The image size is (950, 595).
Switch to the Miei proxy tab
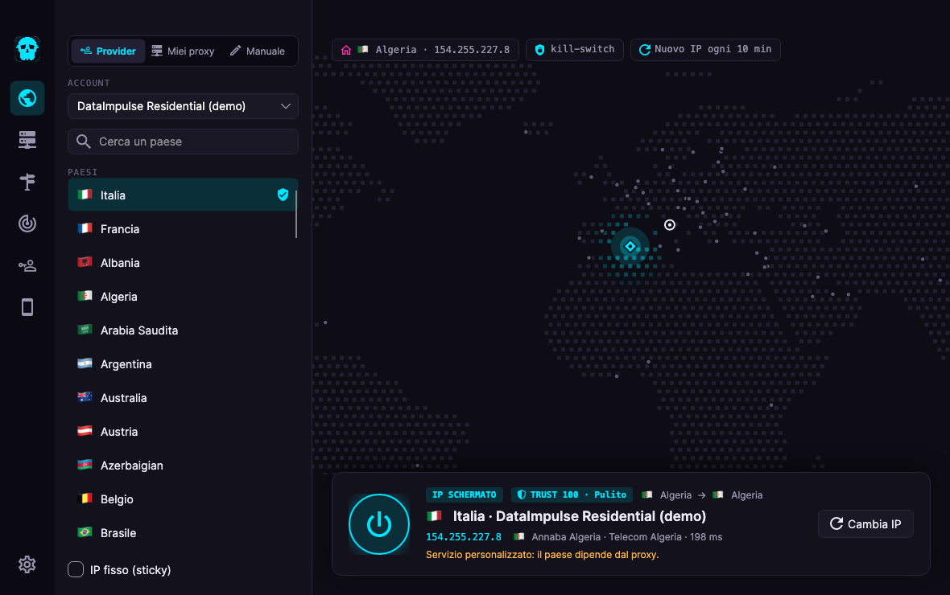tap(183, 51)
